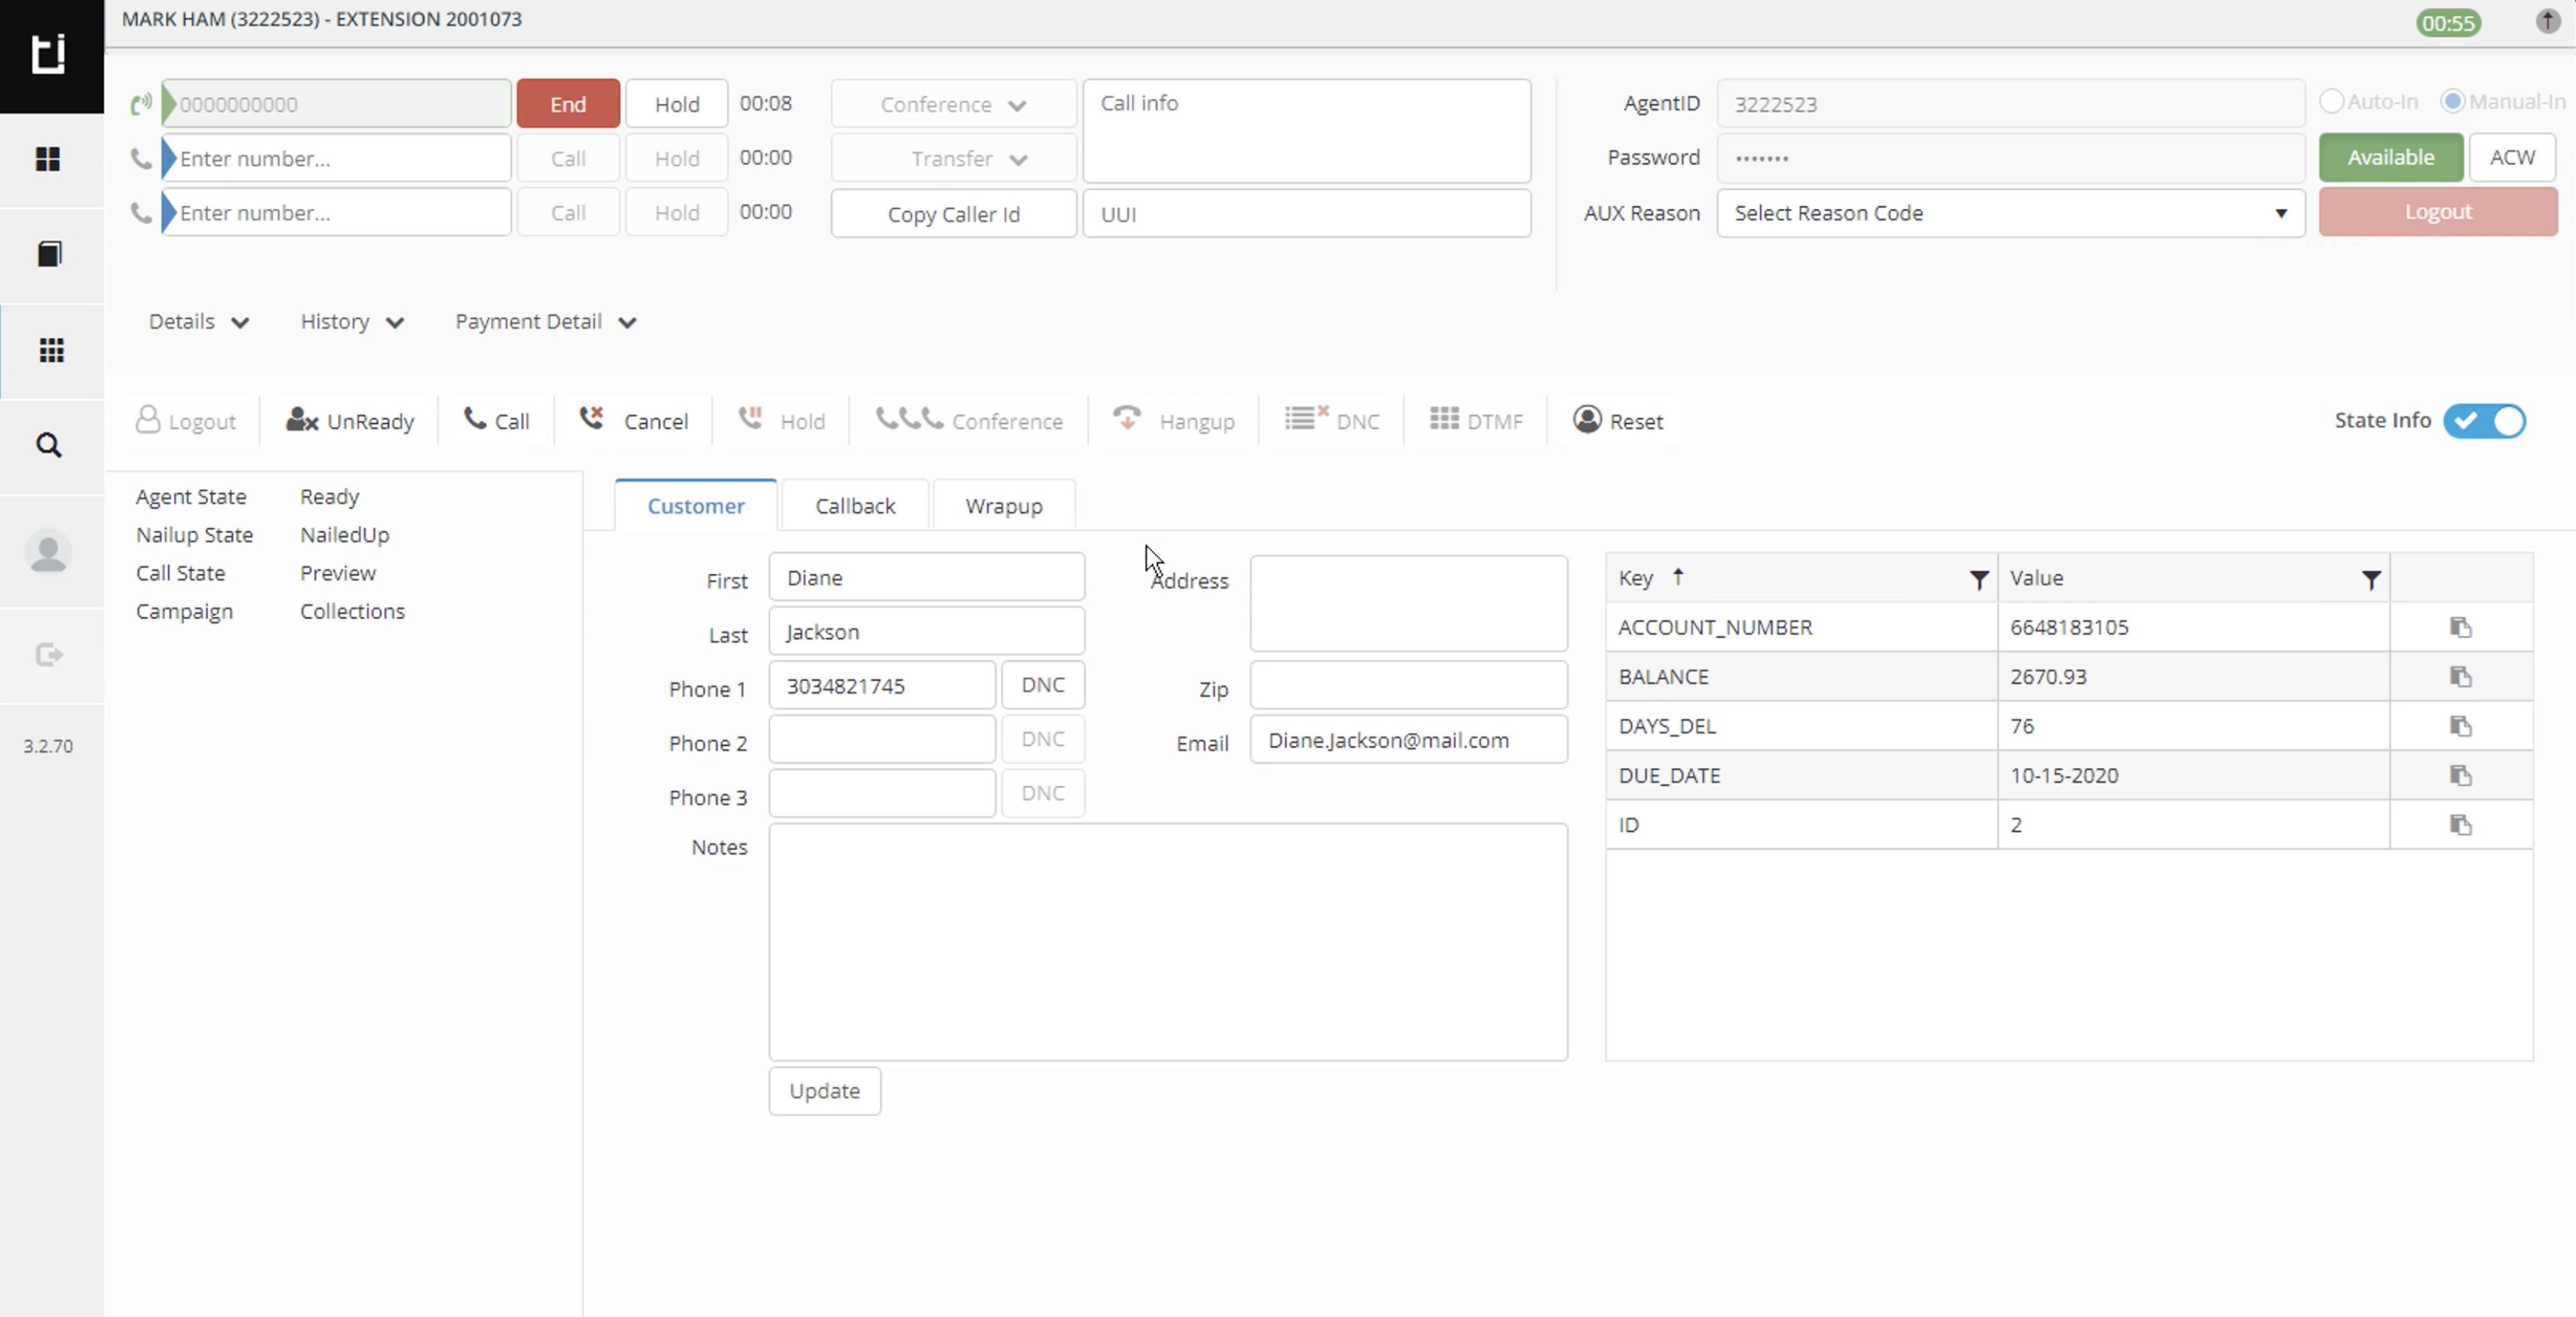Open the Select Reason Code dropdown
Viewport: 2576px width, 1317px height.
[x=2010, y=213]
